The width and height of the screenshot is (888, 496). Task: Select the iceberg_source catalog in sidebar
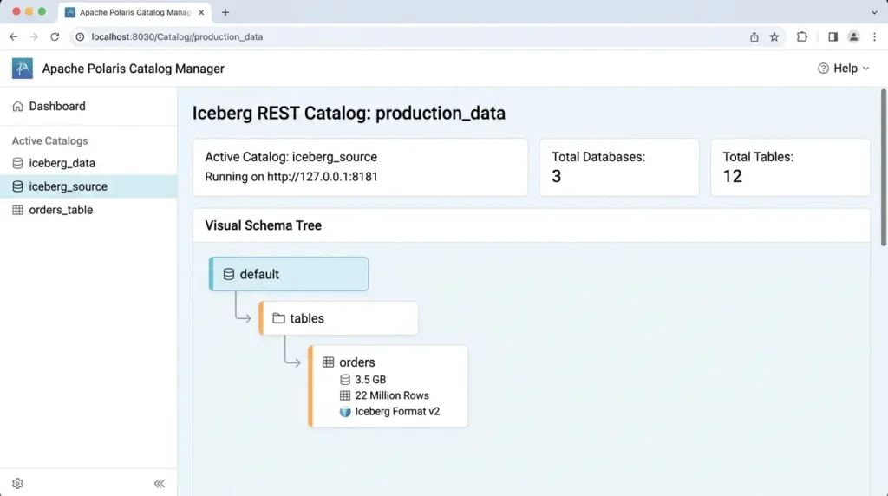(88, 186)
